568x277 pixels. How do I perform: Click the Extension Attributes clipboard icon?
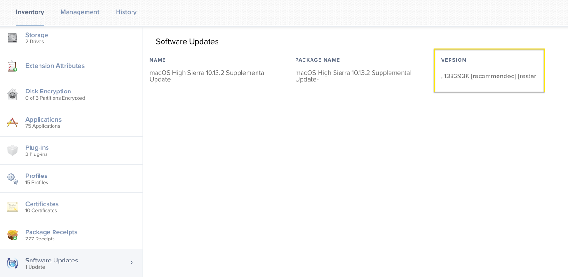[13, 66]
